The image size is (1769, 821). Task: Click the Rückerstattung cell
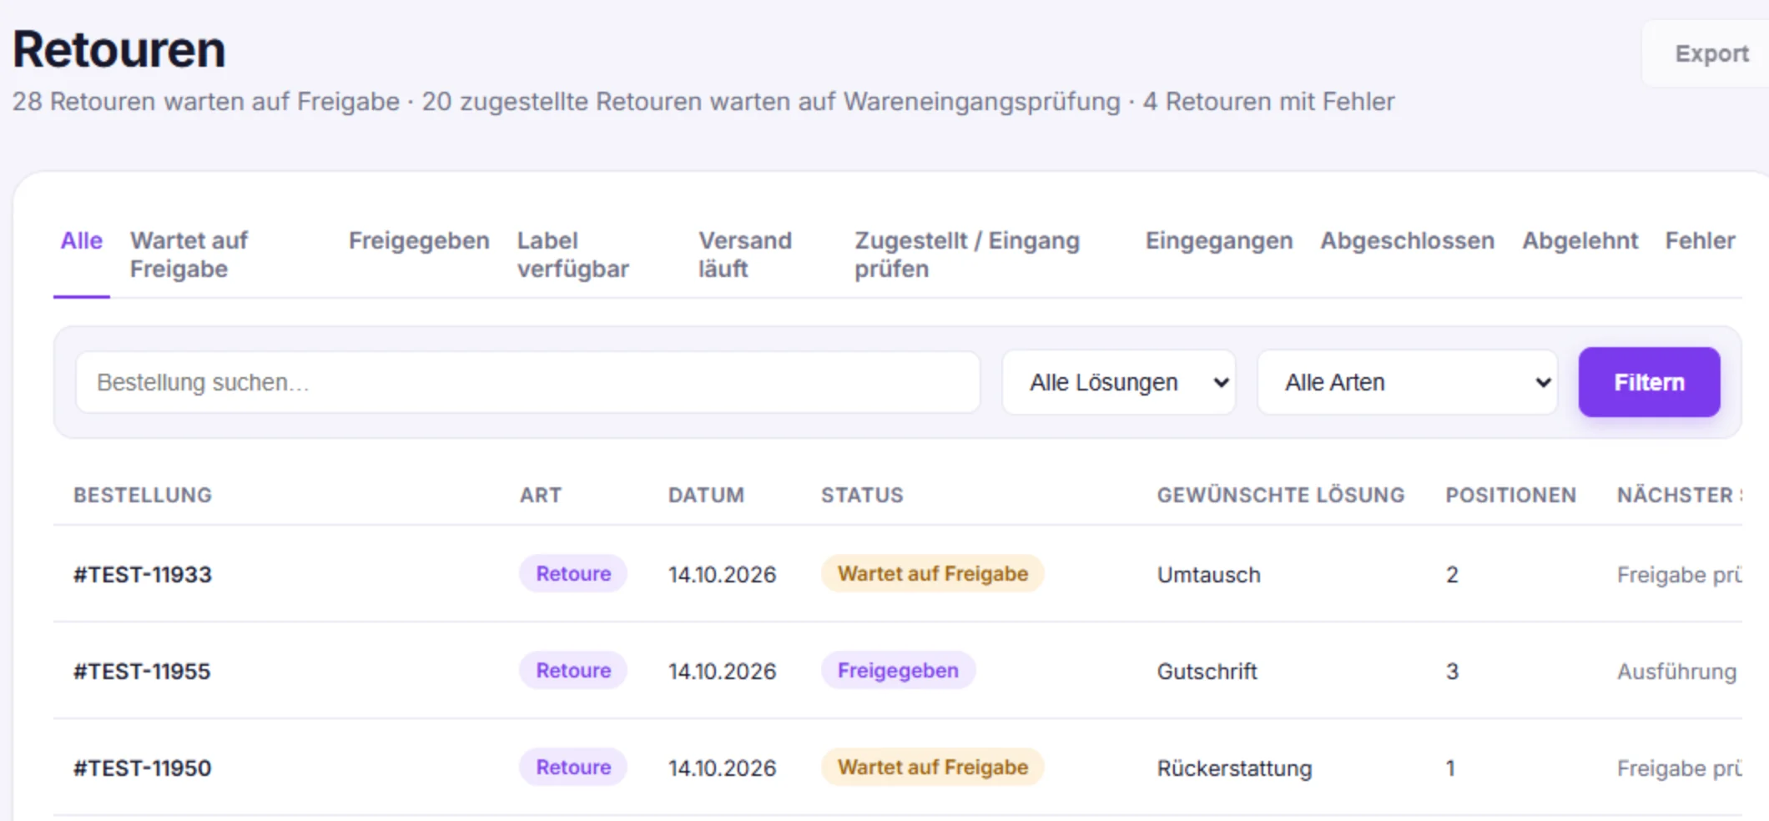1234,768
